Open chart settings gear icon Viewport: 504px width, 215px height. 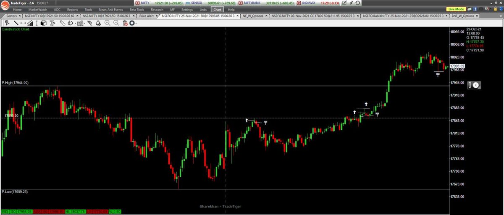pyautogui.click(x=132, y=23)
